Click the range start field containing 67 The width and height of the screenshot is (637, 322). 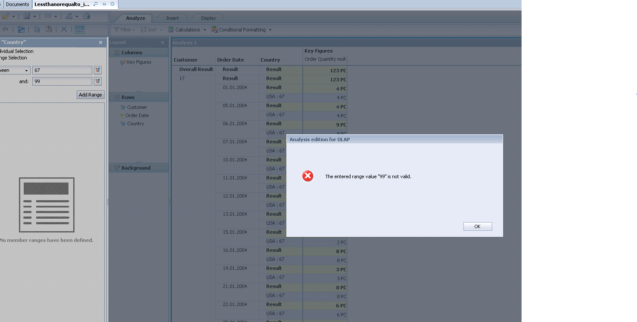point(62,70)
